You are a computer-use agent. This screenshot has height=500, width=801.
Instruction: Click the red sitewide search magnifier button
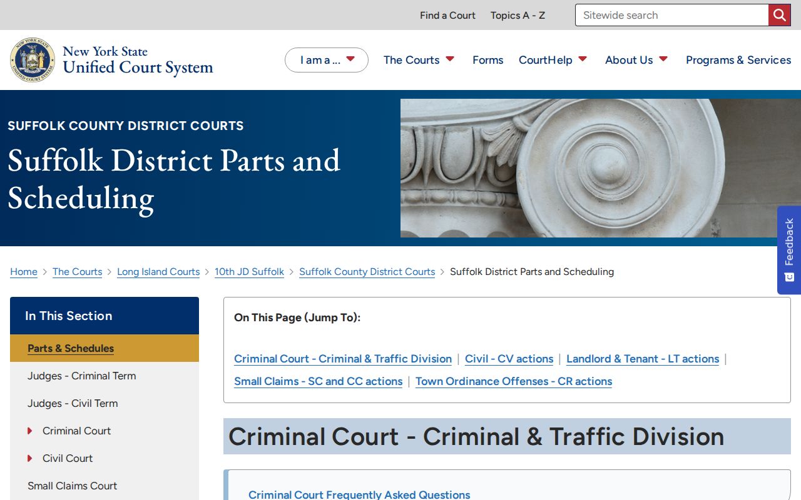[779, 15]
